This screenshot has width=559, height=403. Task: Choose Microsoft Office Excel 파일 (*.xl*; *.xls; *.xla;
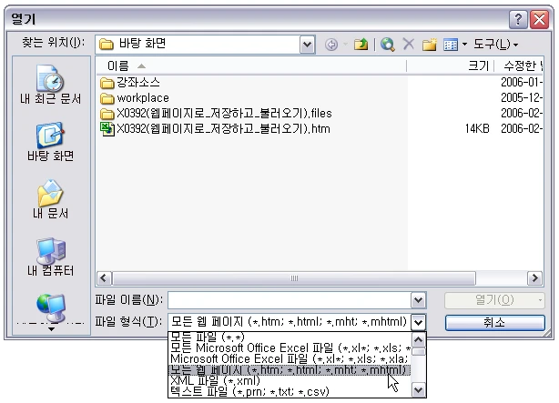(x=290, y=358)
